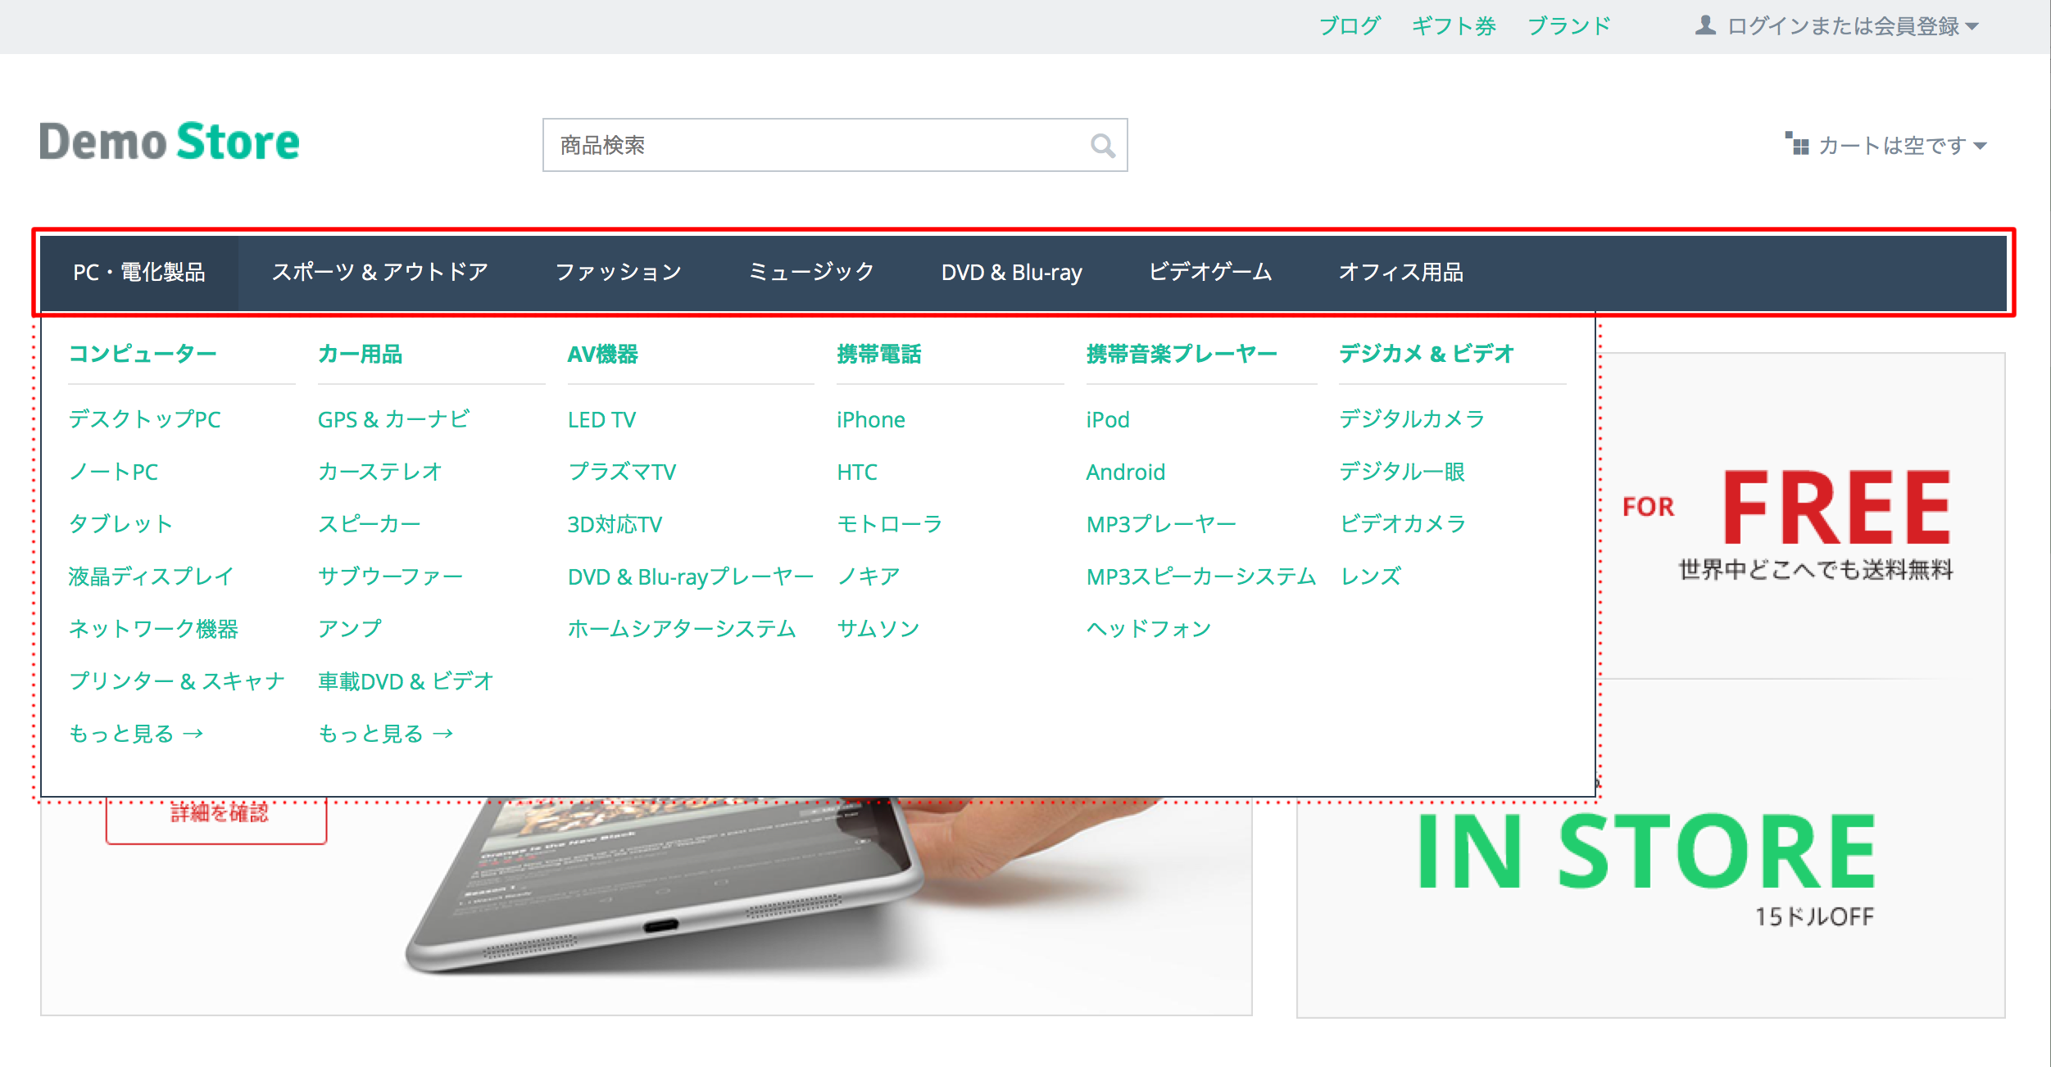Open the ブログ link
2051x1067 pixels.
click(1349, 26)
